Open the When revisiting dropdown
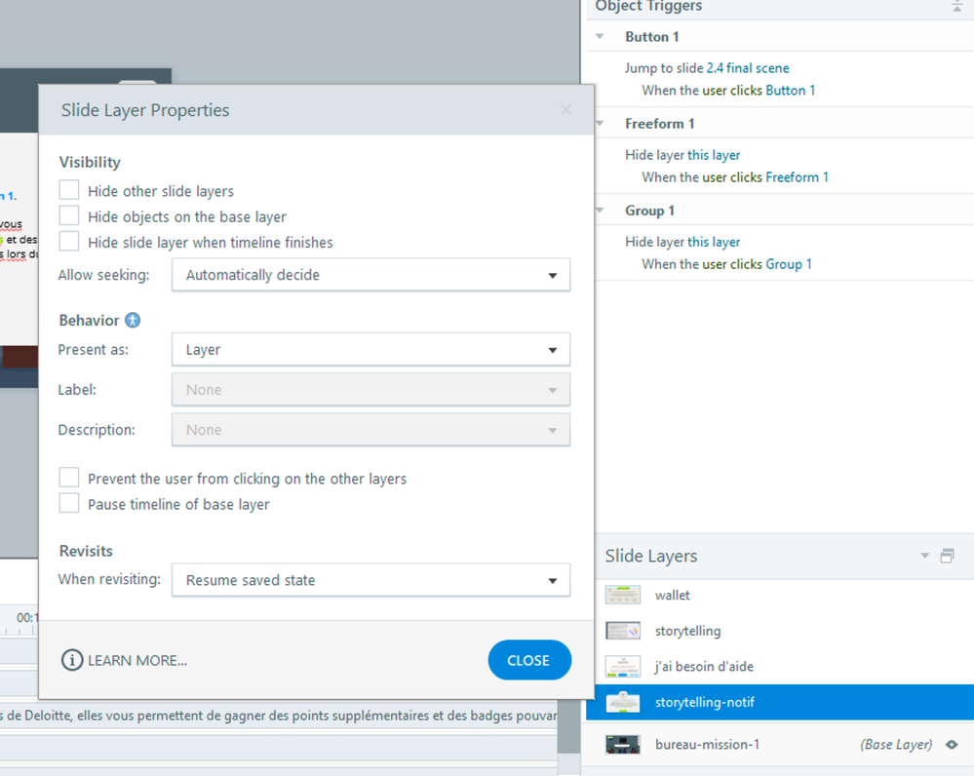This screenshot has height=776, width=974. click(x=370, y=580)
